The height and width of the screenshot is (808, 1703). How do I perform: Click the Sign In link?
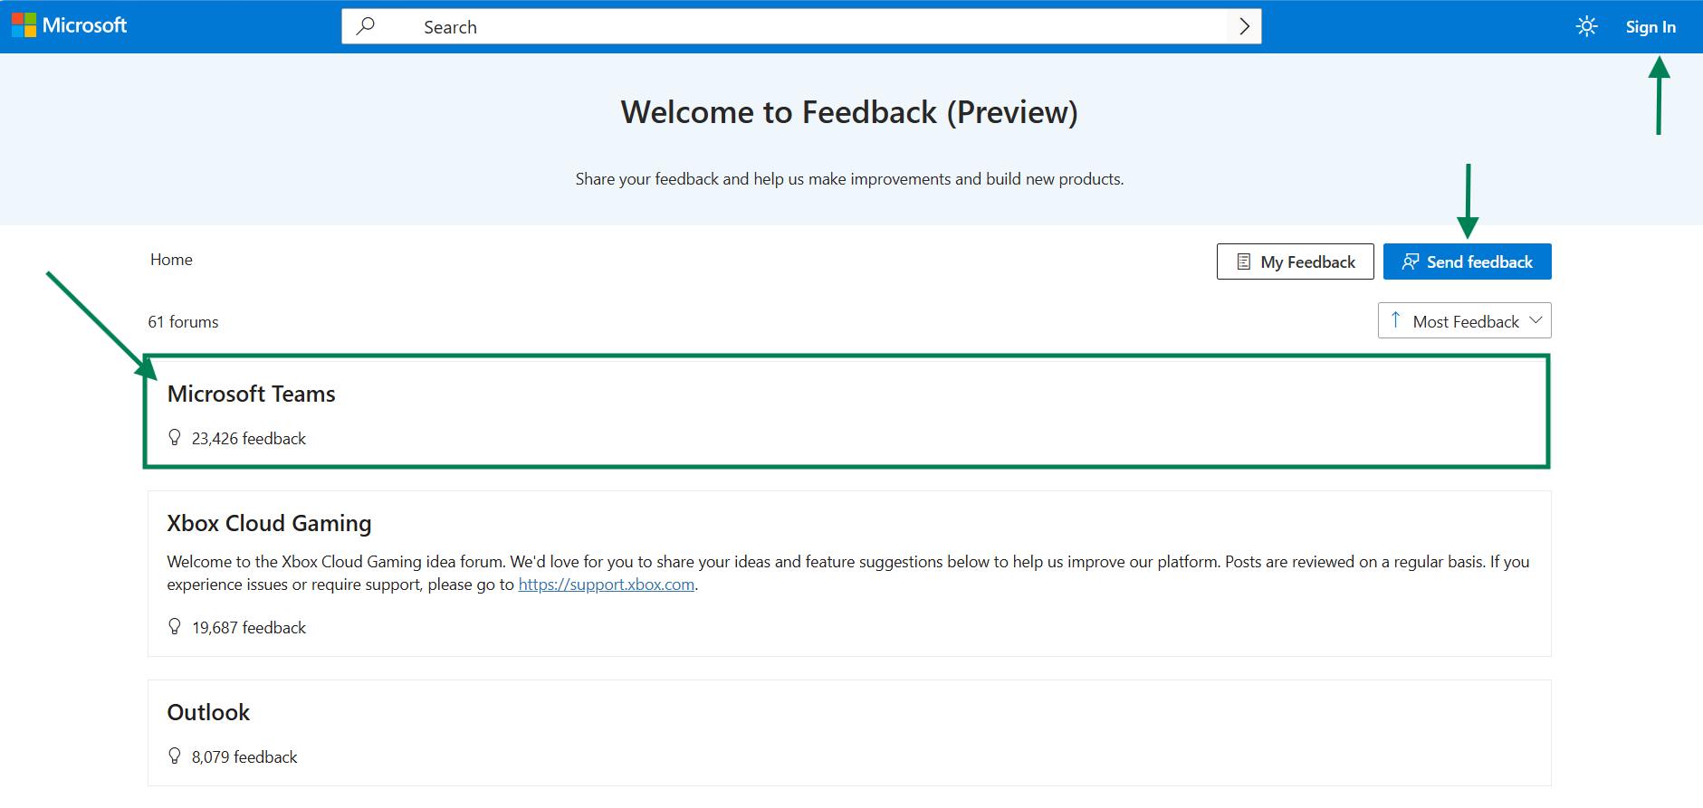pos(1650,27)
